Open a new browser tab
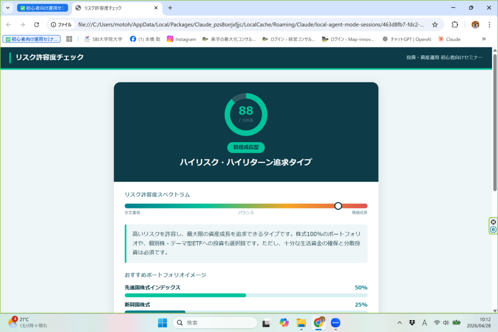The height and width of the screenshot is (332, 498). coord(170,8)
